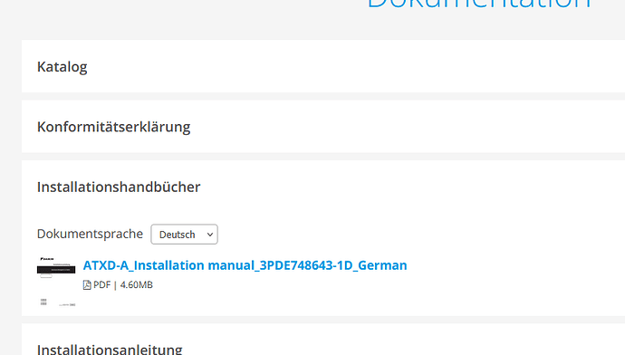Viewport: 625px width, 355px height.
Task: Expand the Katalog section
Action: (323, 66)
